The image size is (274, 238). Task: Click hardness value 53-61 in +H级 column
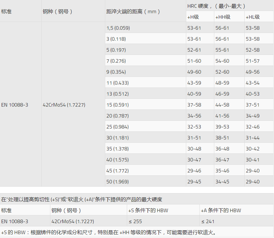(193, 28)
